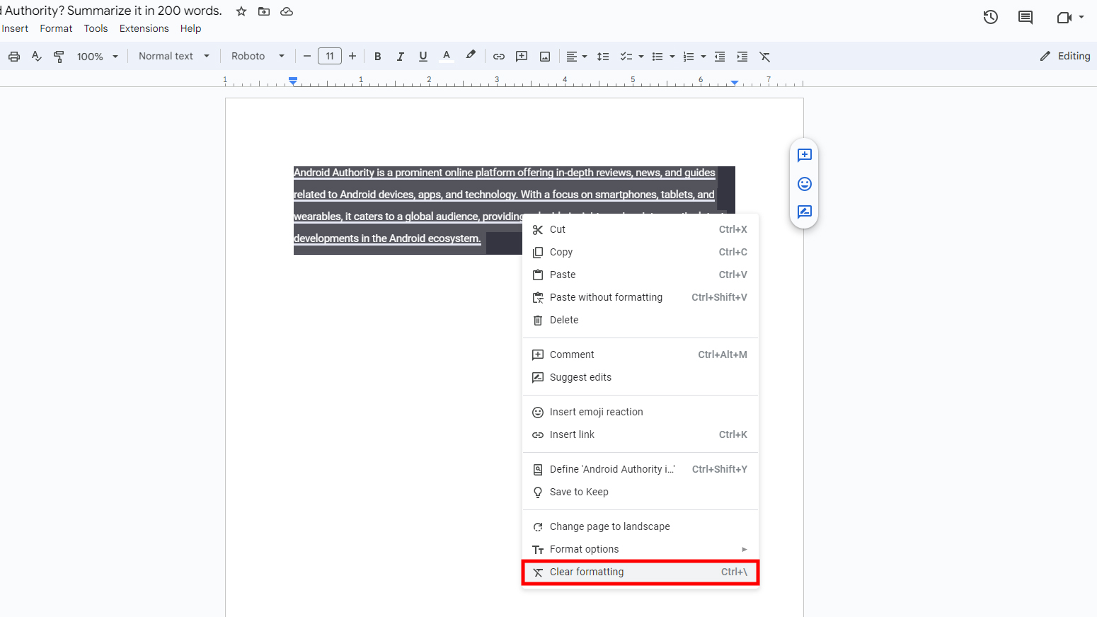Click the print icon in toolbar
The width and height of the screenshot is (1097, 617).
[14, 57]
